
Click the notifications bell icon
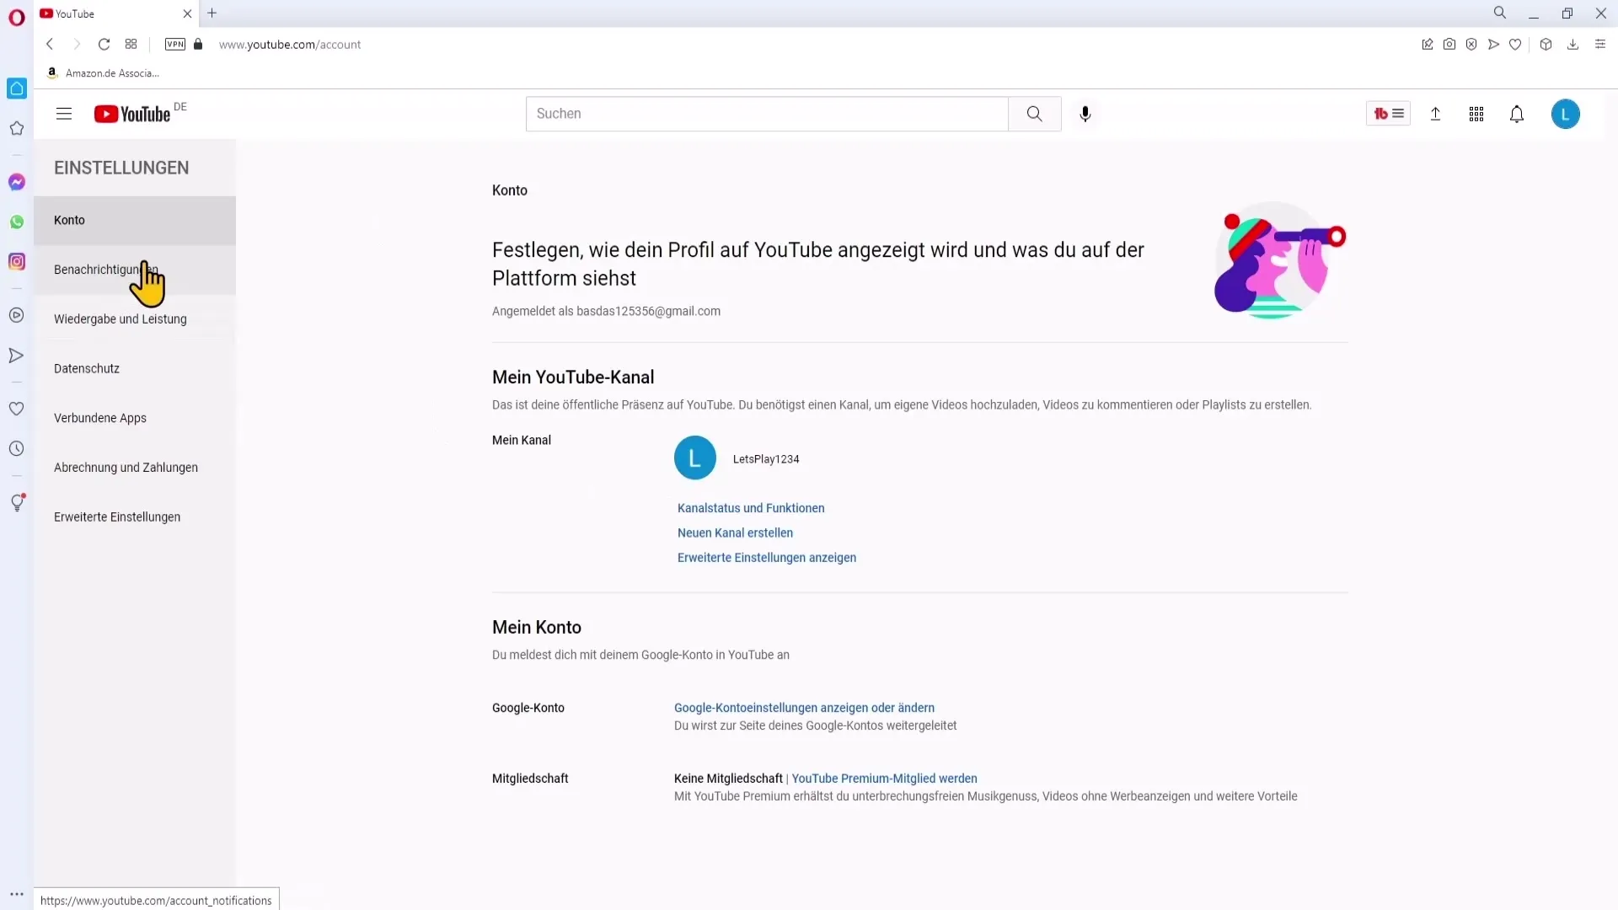pos(1517,114)
